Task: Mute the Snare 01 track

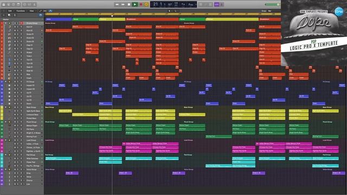Action: [15, 34]
